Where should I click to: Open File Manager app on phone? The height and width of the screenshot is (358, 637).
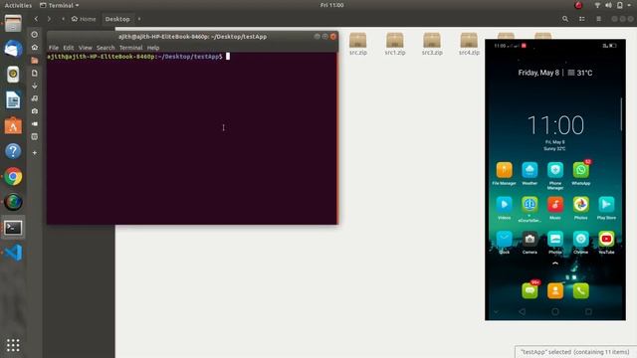[504, 170]
